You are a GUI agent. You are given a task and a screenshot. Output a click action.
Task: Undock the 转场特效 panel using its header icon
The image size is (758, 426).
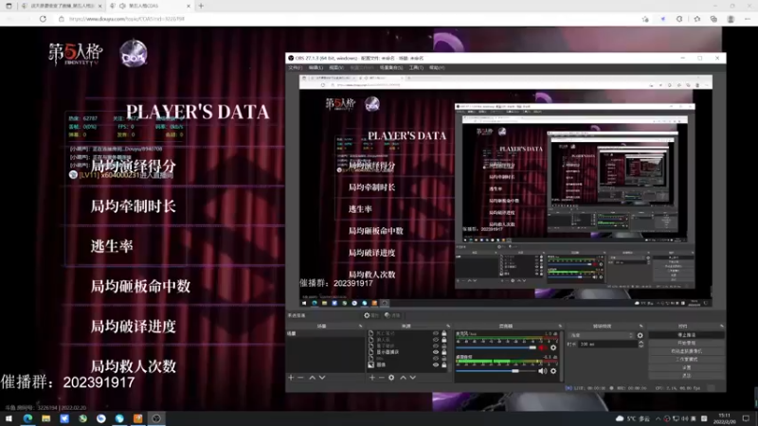[x=641, y=326]
